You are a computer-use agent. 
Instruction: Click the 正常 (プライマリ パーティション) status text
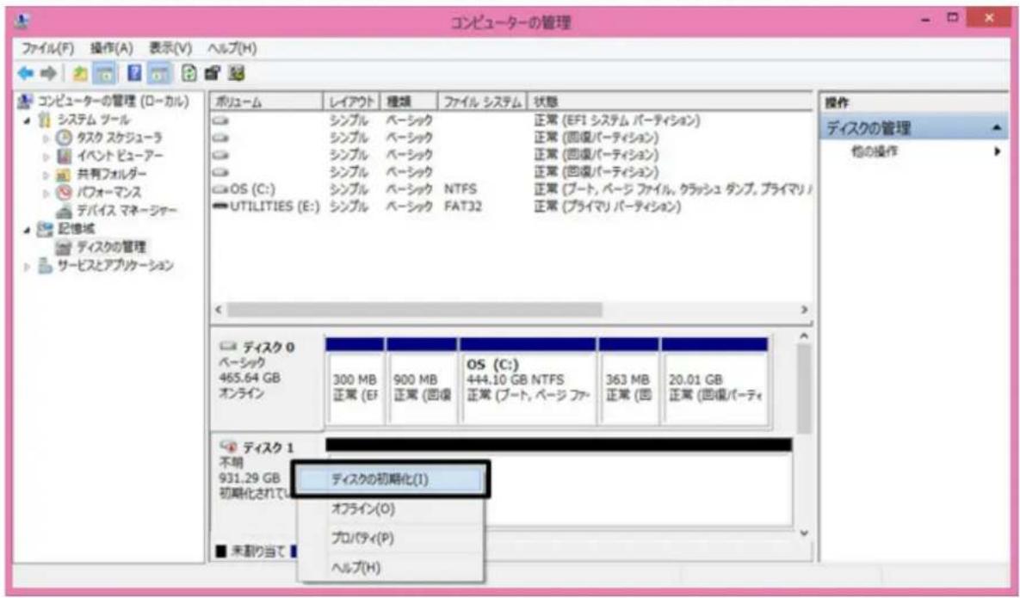click(x=608, y=206)
